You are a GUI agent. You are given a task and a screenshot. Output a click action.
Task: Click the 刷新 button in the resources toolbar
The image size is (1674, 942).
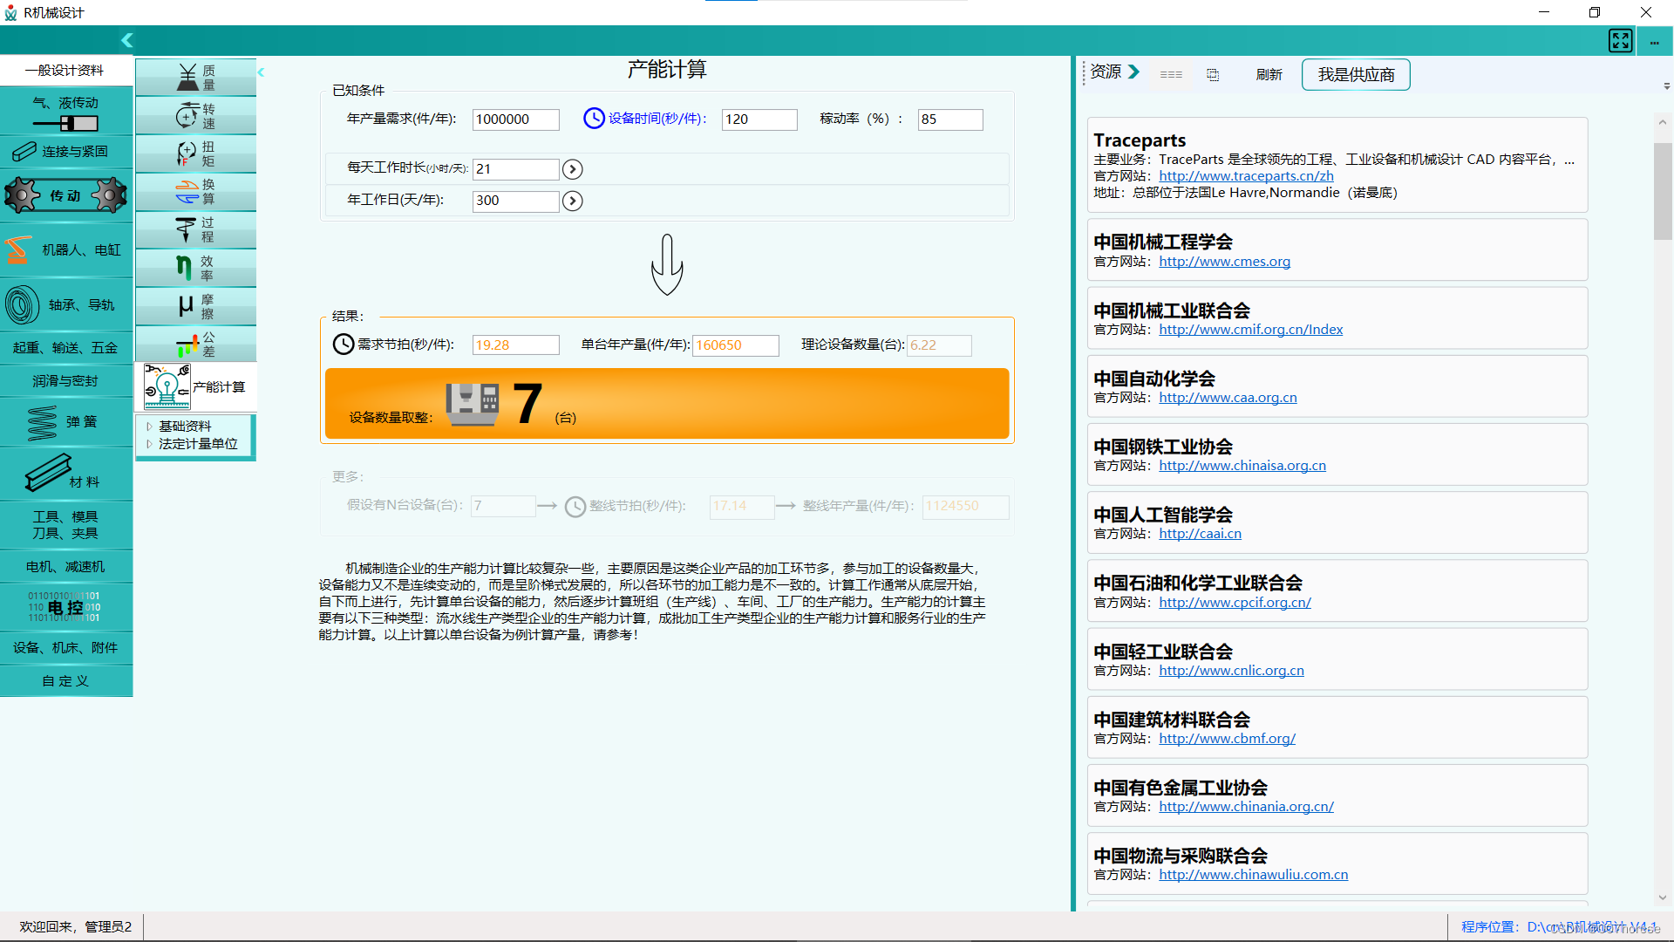point(1269,75)
